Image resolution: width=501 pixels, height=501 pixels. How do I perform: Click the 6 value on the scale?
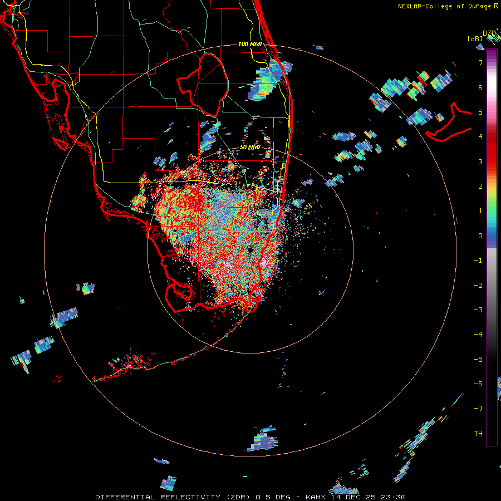480,87
